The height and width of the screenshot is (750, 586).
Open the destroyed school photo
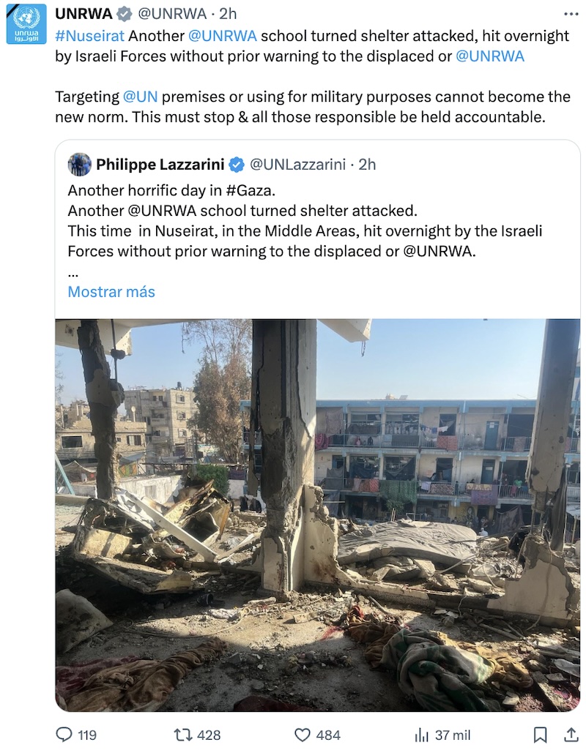[318, 515]
